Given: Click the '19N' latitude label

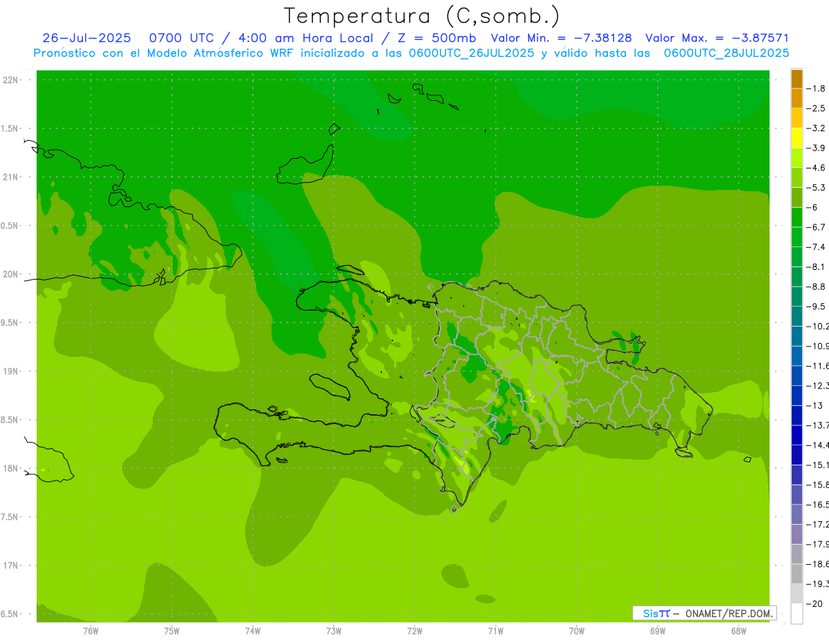Looking at the screenshot, I should pos(11,371).
